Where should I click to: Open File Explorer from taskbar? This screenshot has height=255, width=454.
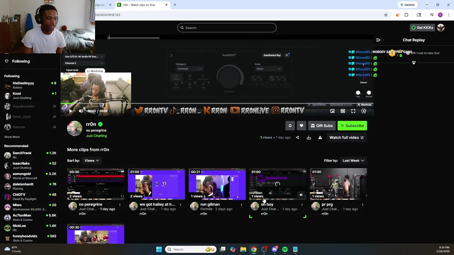(243, 249)
